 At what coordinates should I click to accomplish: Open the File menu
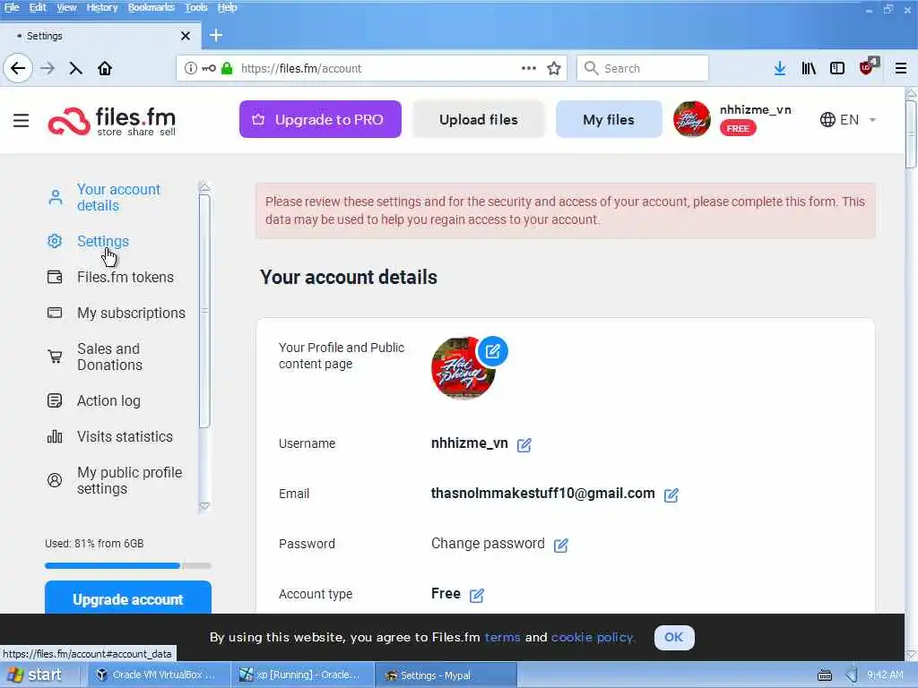coord(12,7)
